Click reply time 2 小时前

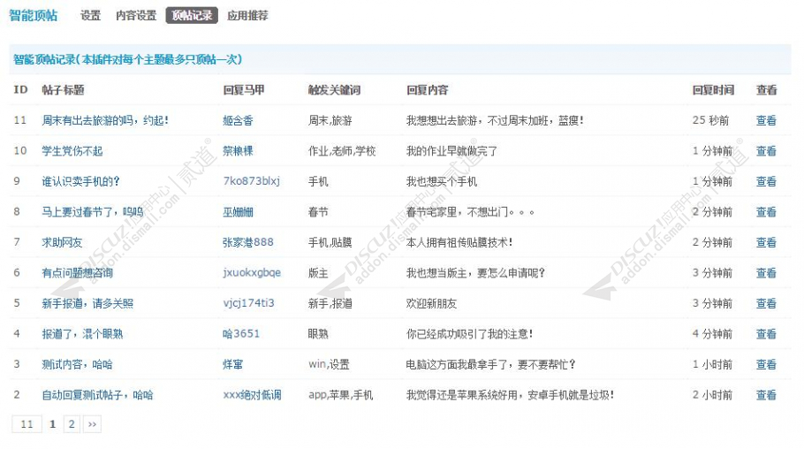pyautogui.click(x=712, y=395)
